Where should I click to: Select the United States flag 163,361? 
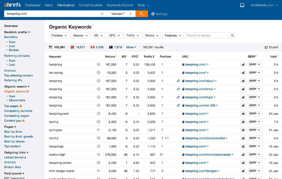(57, 47)
